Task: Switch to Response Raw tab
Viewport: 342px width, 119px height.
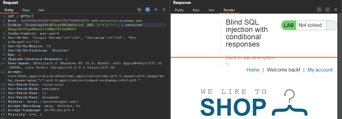Action: (196, 10)
